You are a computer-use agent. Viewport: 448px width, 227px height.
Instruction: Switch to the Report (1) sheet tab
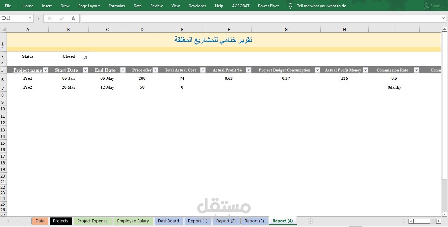coord(198,221)
